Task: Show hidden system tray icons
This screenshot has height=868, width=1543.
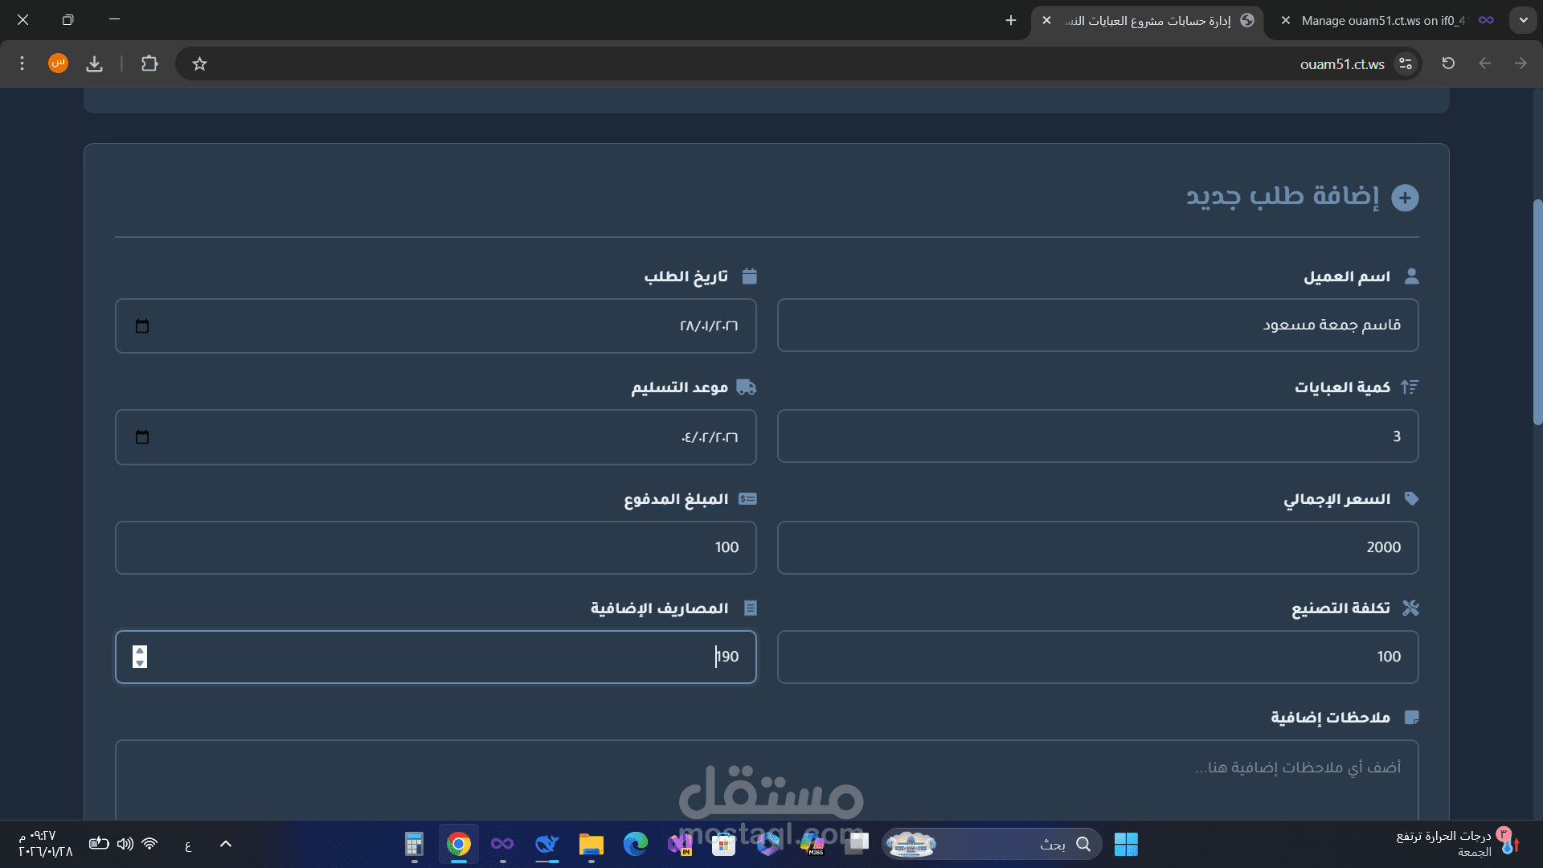Action: click(226, 844)
